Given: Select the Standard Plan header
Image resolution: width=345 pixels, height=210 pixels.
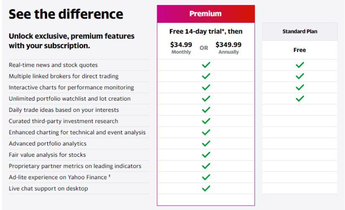Looking at the screenshot, I should (x=300, y=31).
